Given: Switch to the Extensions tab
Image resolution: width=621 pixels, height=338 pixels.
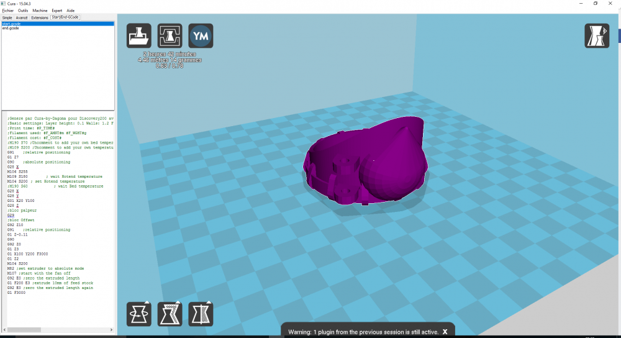Looking at the screenshot, I should click(x=40, y=18).
